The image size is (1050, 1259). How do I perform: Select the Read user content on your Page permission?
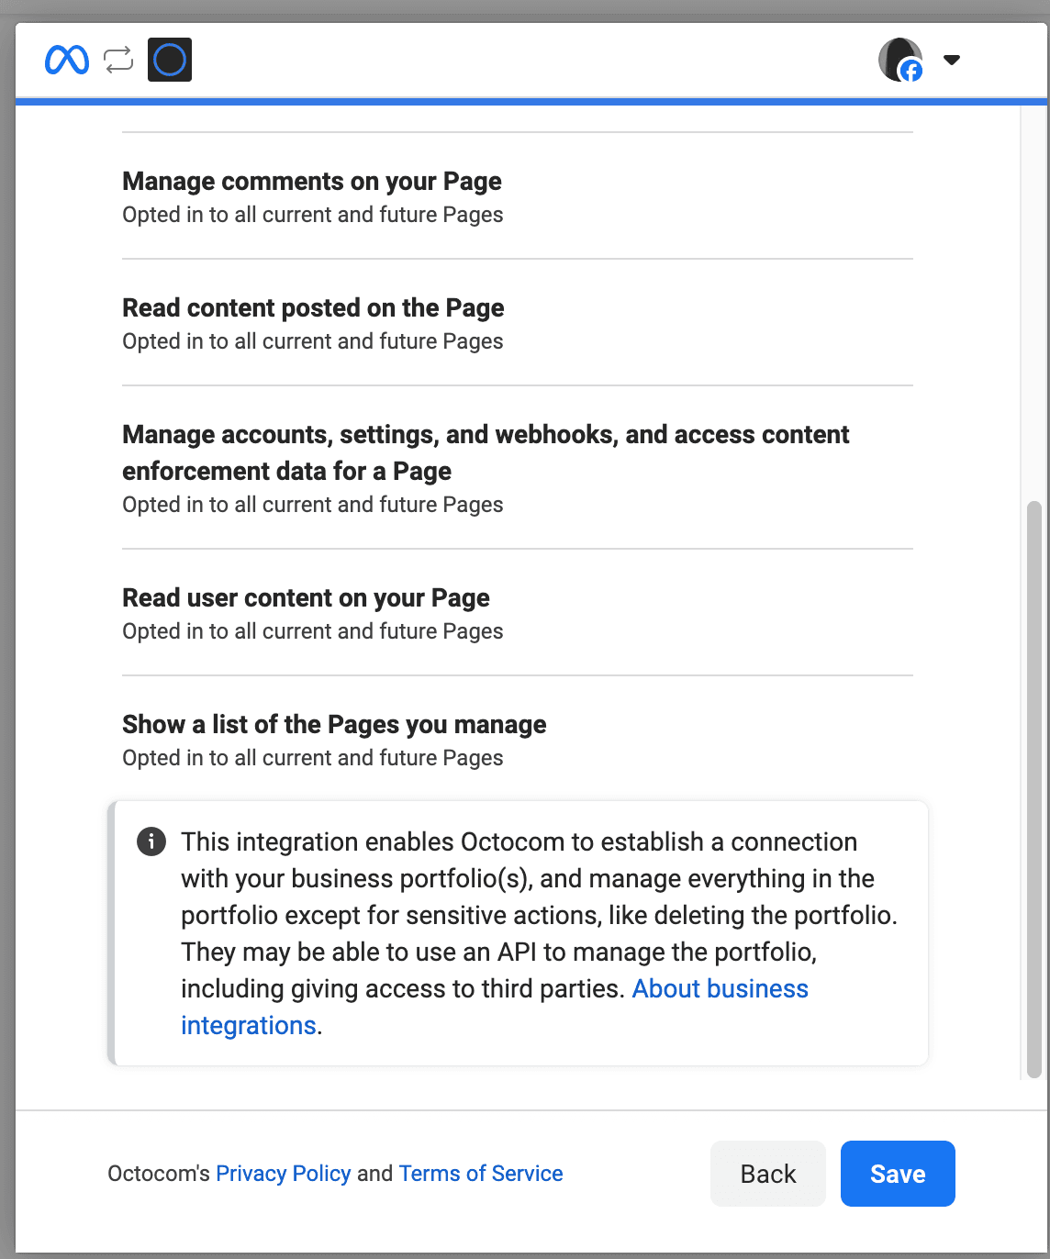pyautogui.click(x=306, y=597)
